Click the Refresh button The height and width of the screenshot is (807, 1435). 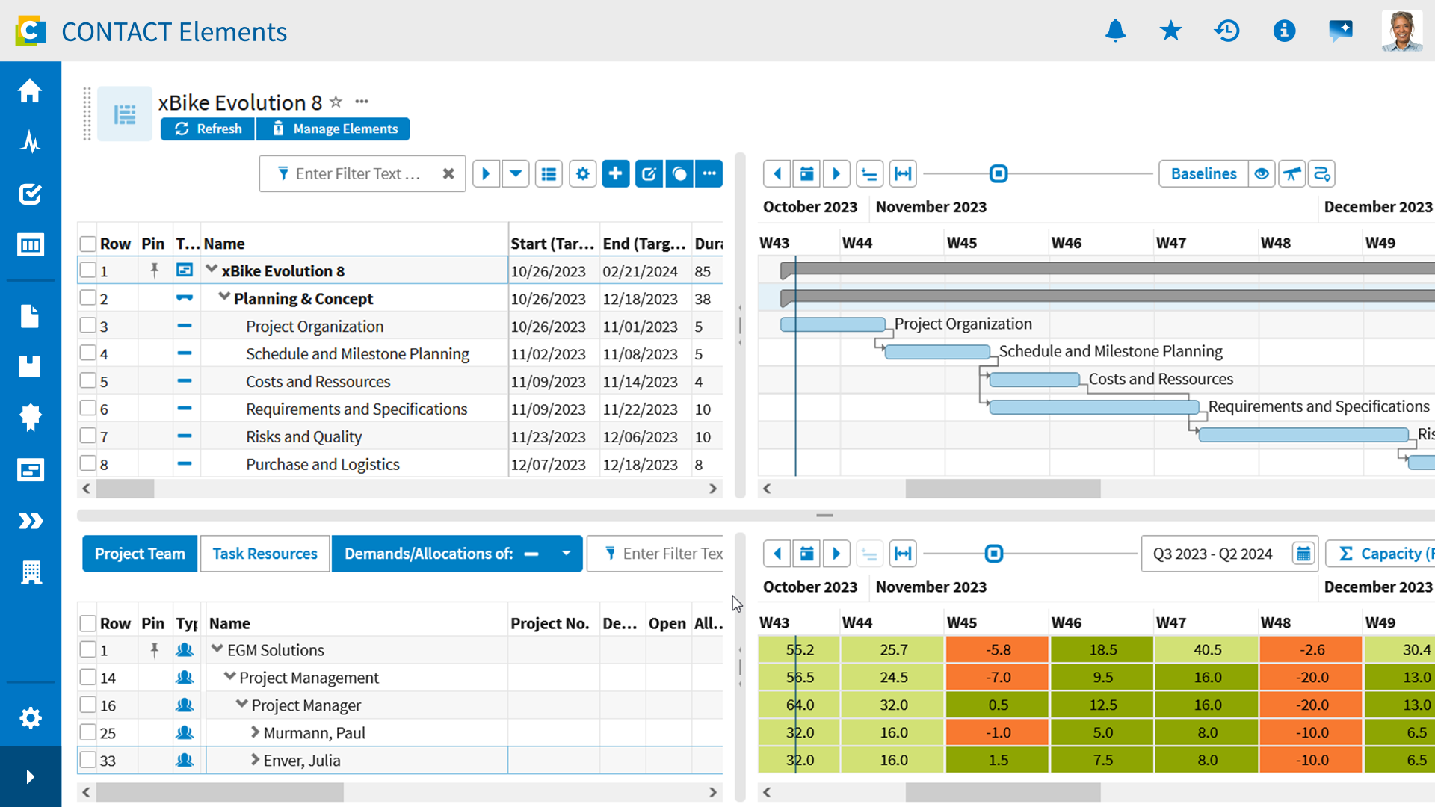(208, 129)
